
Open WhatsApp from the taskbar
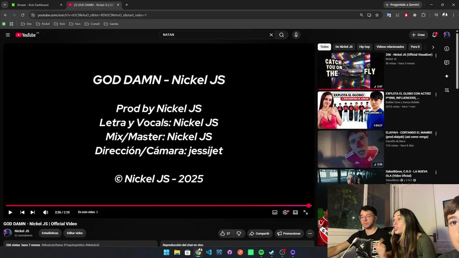251,253
